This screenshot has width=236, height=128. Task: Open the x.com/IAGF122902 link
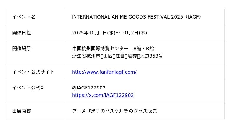pos(103,95)
